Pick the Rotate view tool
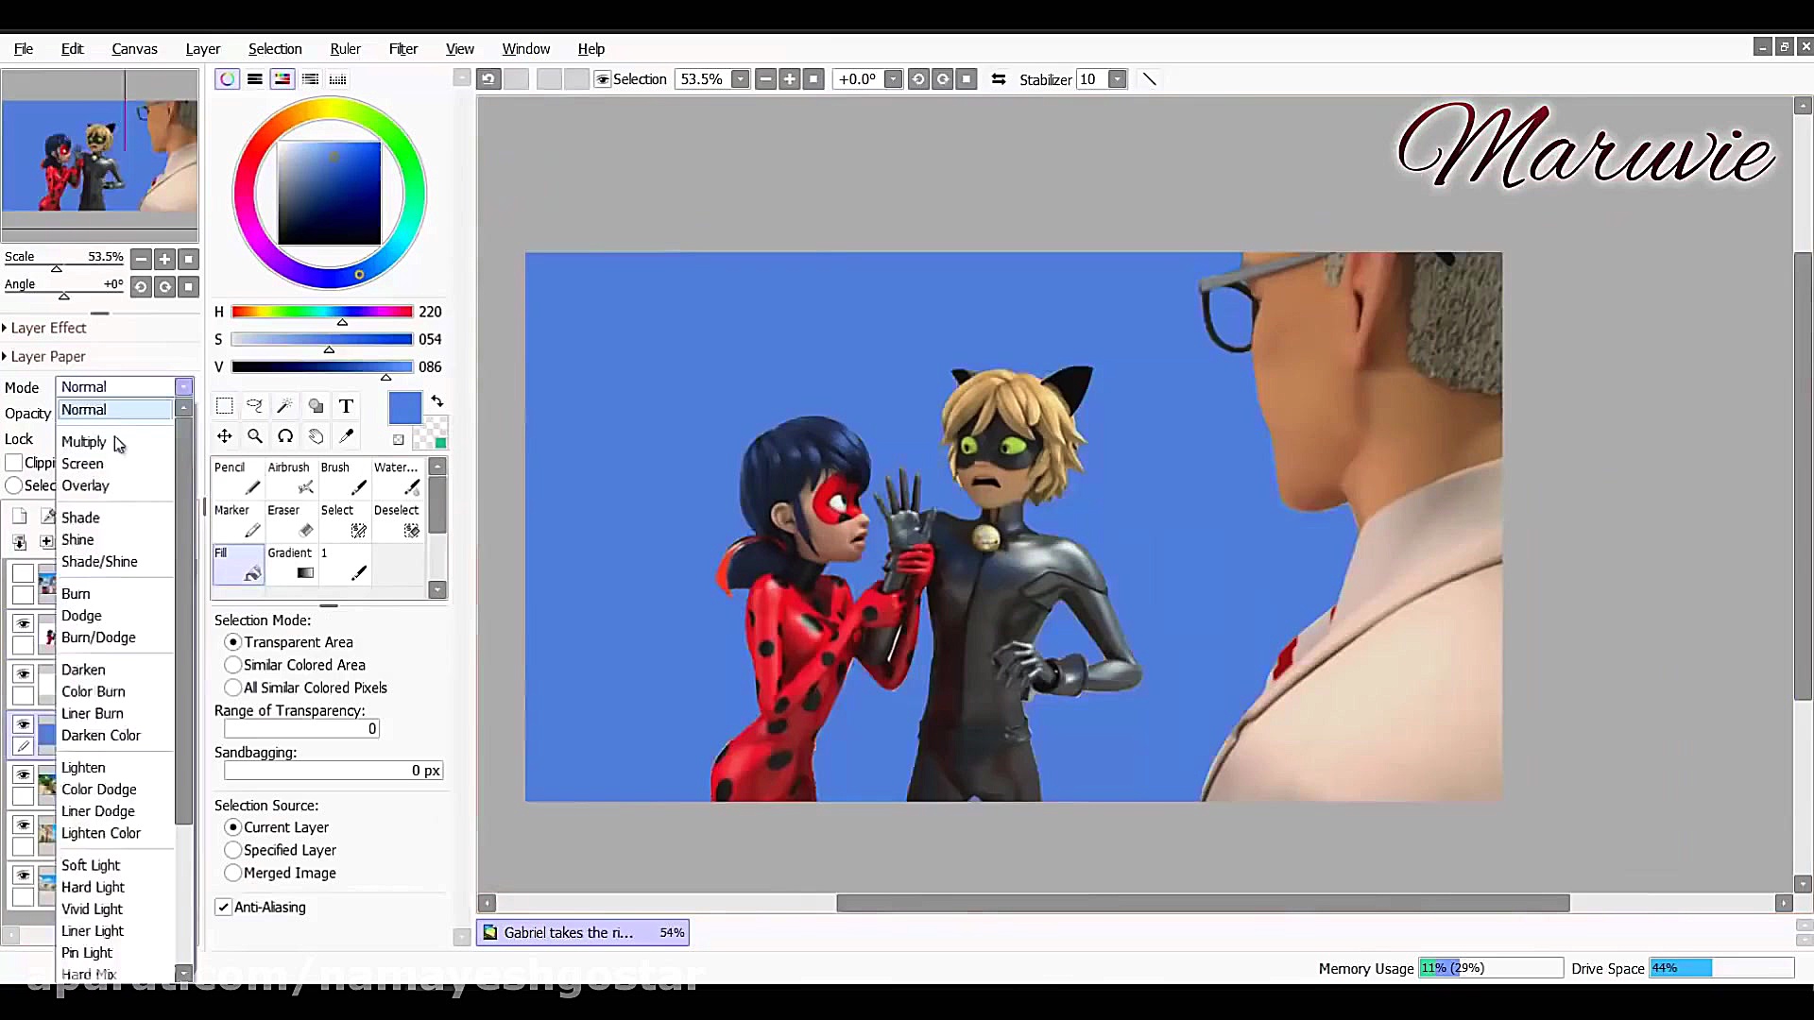The width and height of the screenshot is (1814, 1020). [285, 436]
